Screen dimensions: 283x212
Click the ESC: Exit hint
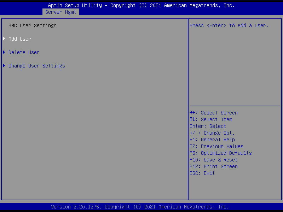[x=202, y=173]
